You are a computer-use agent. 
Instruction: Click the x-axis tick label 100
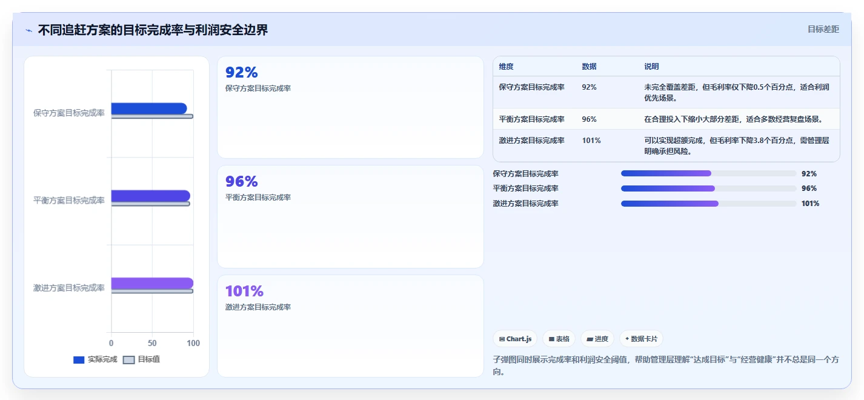point(193,344)
